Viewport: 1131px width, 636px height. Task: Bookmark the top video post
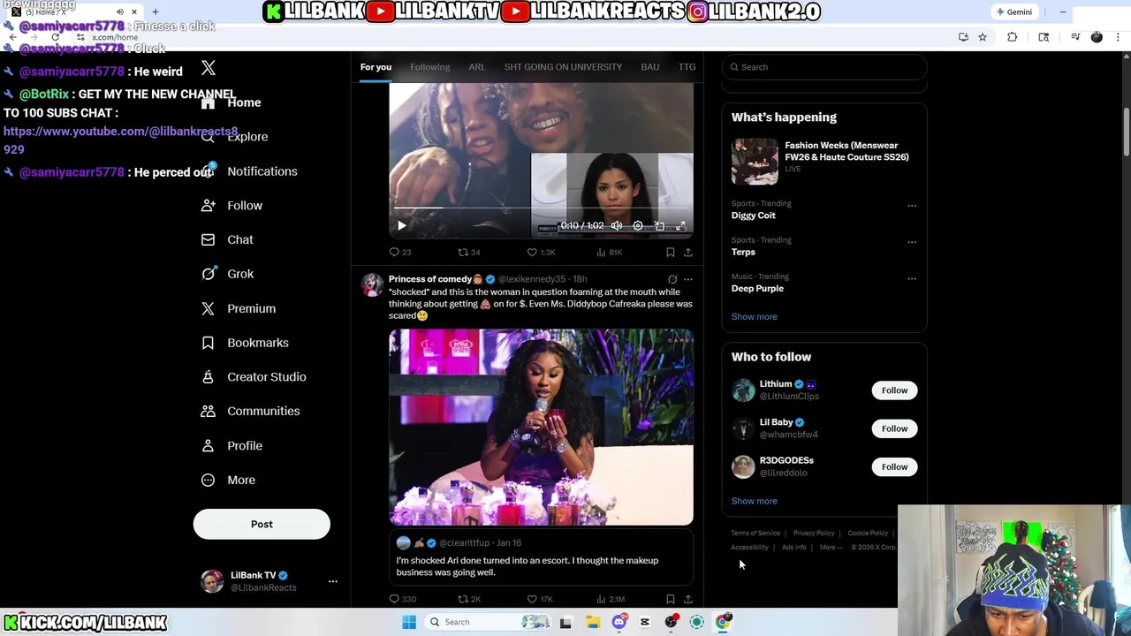coord(670,253)
